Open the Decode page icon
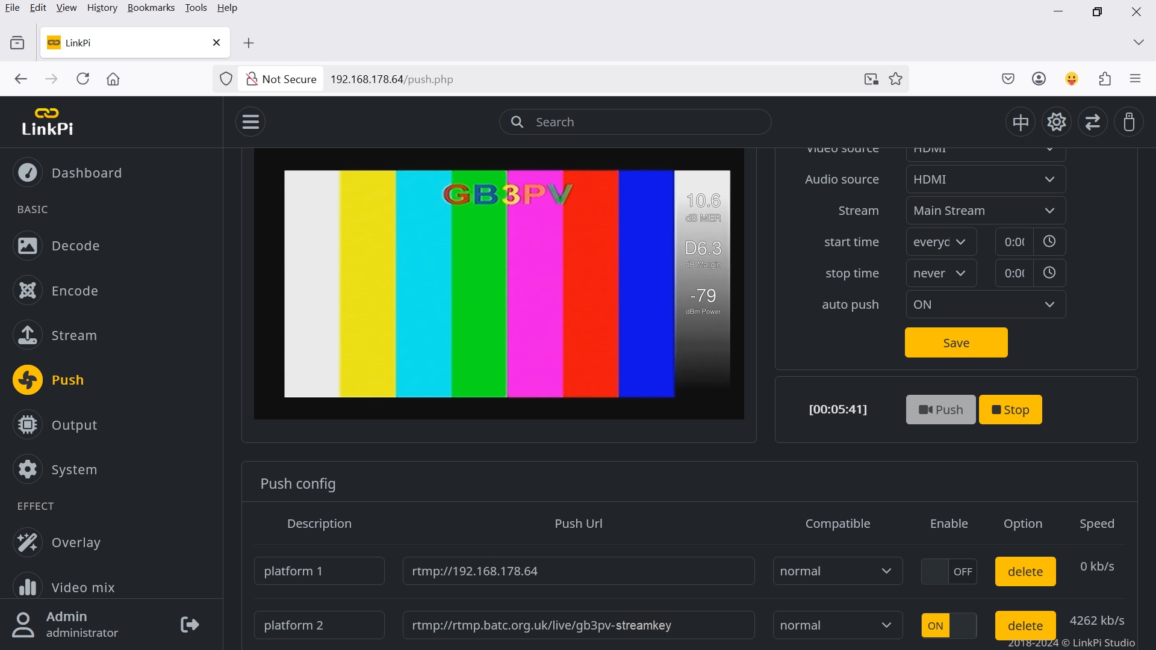Image resolution: width=1156 pixels, height=650 pixels. tap(28, 246)
